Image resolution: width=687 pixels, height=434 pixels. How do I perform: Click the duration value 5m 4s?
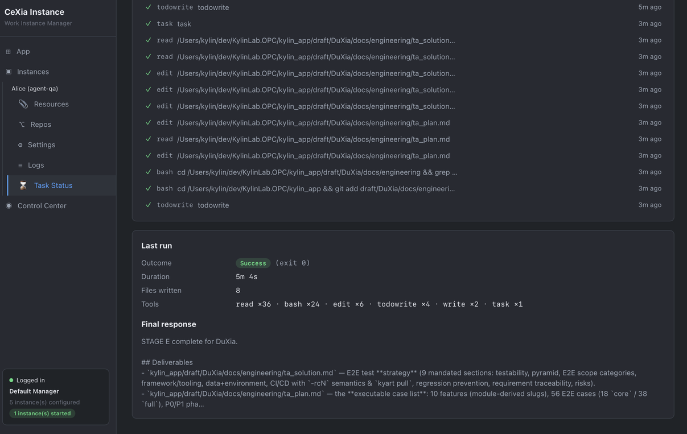(x=246, y=277)
